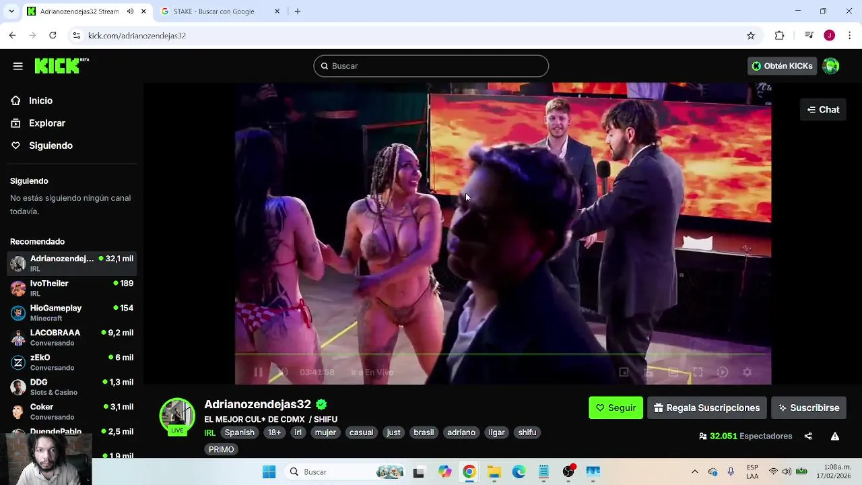Reload the current page
This screenshot has height=485, width=862.
point(53,35)
